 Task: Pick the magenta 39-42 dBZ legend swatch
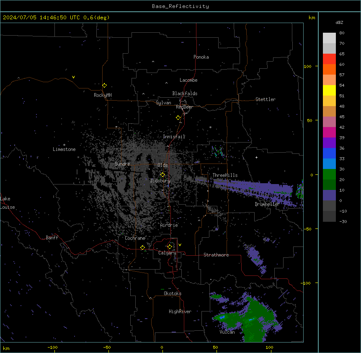tap(329, 132)
